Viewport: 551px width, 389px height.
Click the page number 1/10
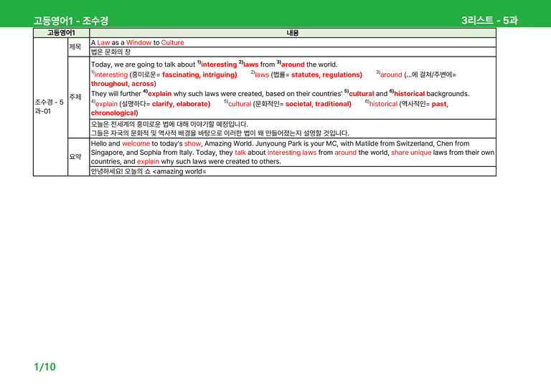(x=44, y=367)
